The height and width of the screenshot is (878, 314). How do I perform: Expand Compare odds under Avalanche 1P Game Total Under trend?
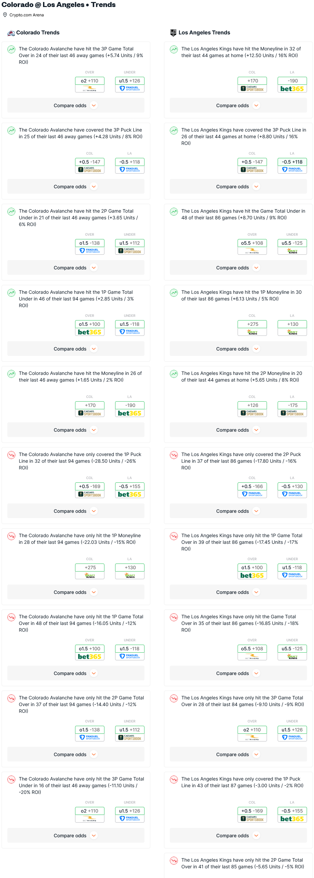[x=76, y=349]
